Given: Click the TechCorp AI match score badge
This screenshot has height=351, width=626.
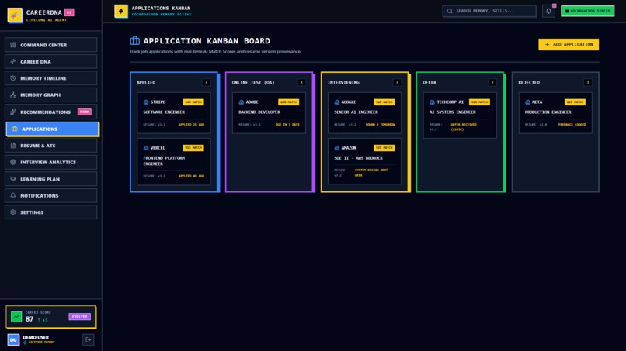Looking at the screenshot, I should pos(479,102).
